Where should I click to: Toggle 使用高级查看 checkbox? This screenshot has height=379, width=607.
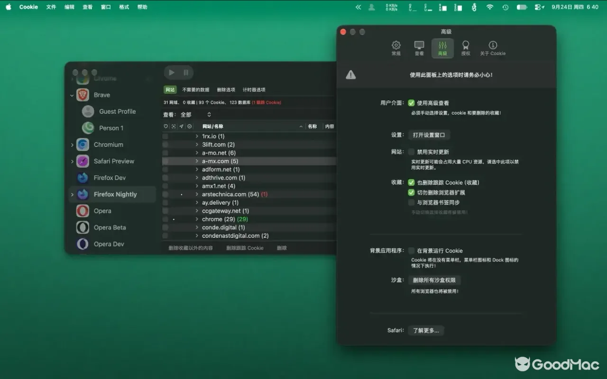pos(411,103)
